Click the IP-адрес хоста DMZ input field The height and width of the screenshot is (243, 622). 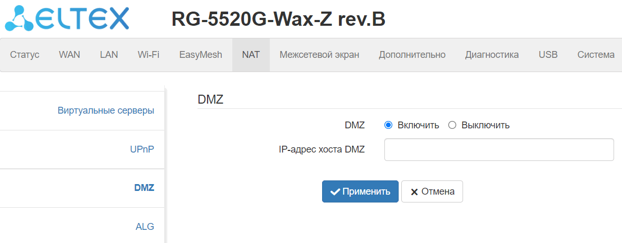coord(499,150)
